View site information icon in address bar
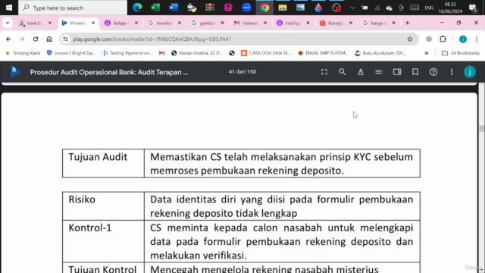 (x=65, y=39)
